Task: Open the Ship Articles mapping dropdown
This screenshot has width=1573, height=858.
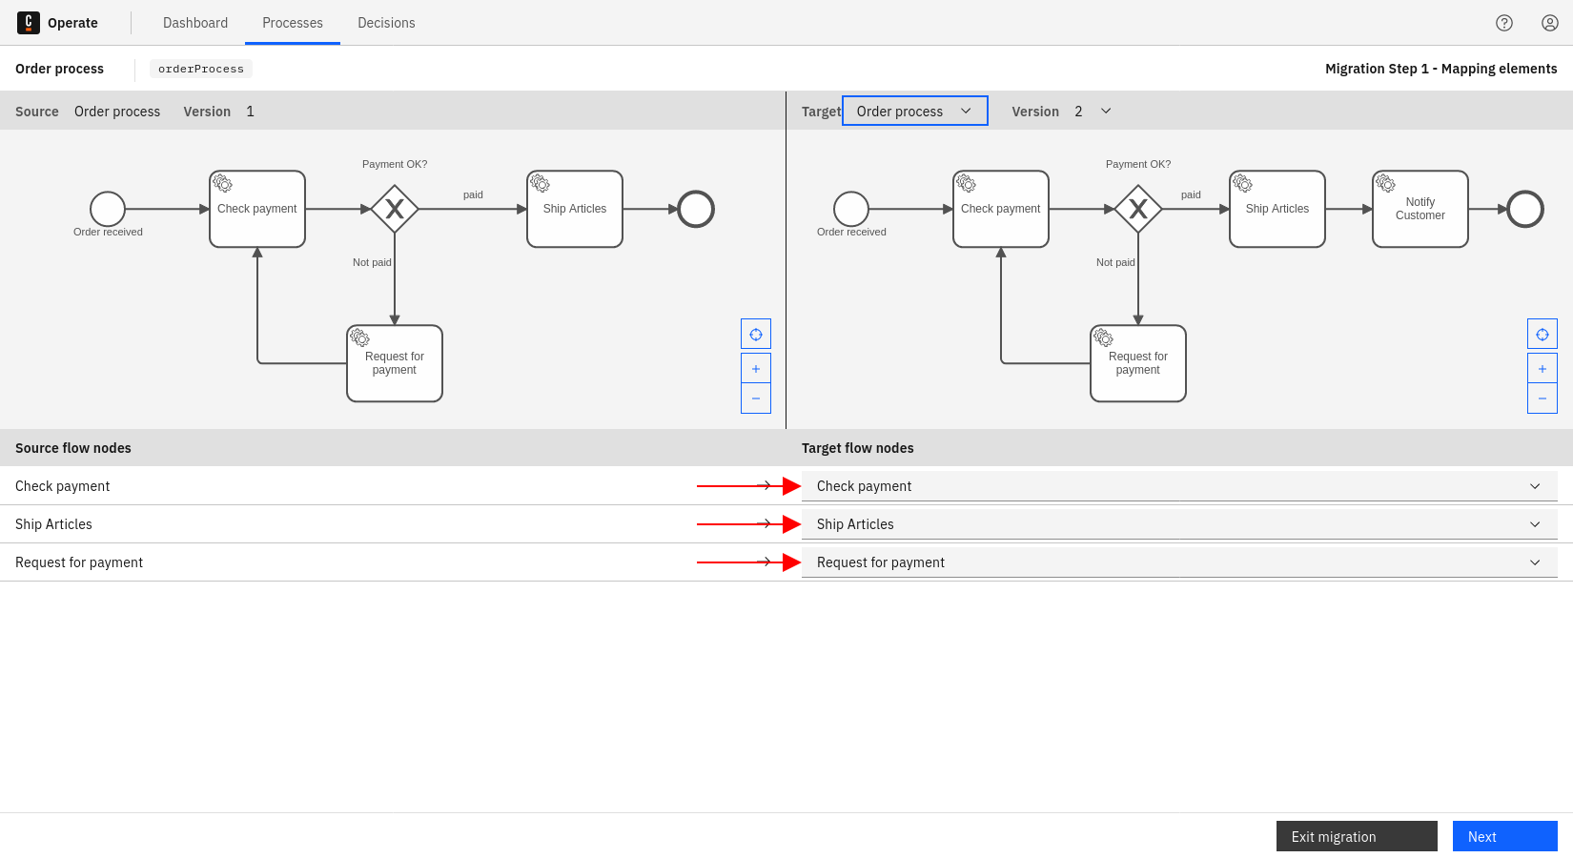Action: pos(1535,524)
